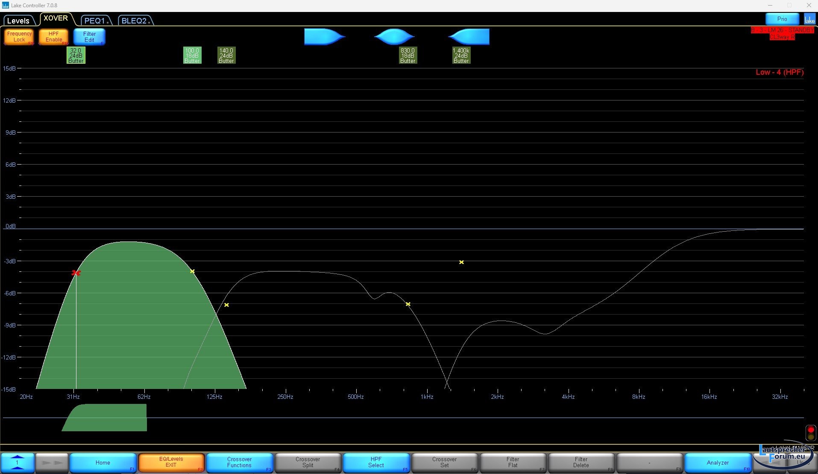Viewport: 818px width, 474px height.
Task: Select the band-pass filter shape icon
Action: pos(394,37)
